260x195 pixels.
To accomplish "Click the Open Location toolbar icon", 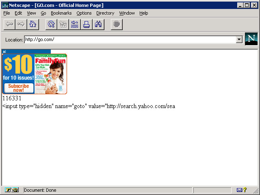I will [x=75, y=24].
